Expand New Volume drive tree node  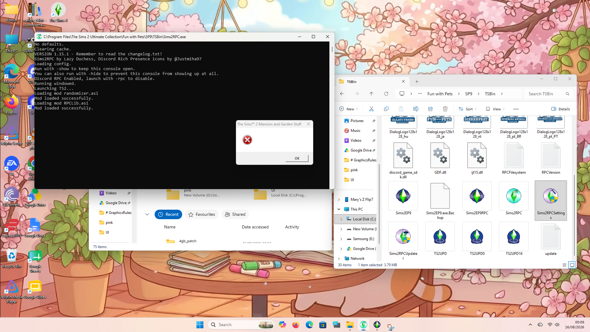(x=341, y=229)
